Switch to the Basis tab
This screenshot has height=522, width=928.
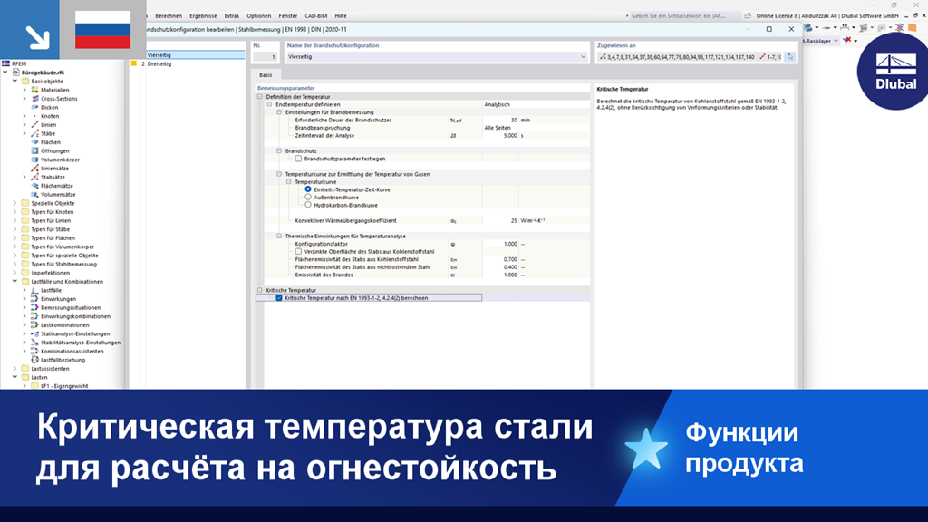pos(266,74)
